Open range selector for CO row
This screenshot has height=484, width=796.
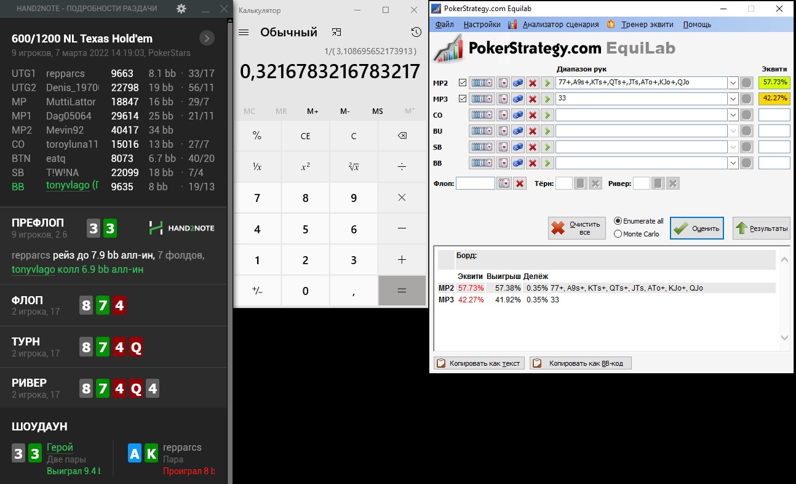(482, 115)
